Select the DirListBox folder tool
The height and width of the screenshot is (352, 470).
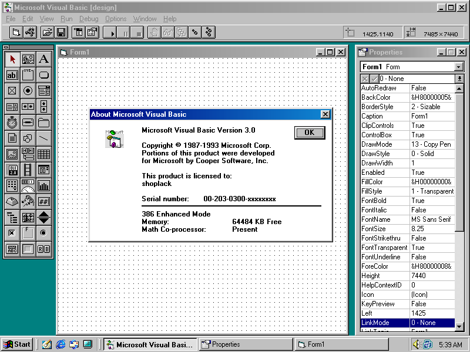click(x=43, y=123)
